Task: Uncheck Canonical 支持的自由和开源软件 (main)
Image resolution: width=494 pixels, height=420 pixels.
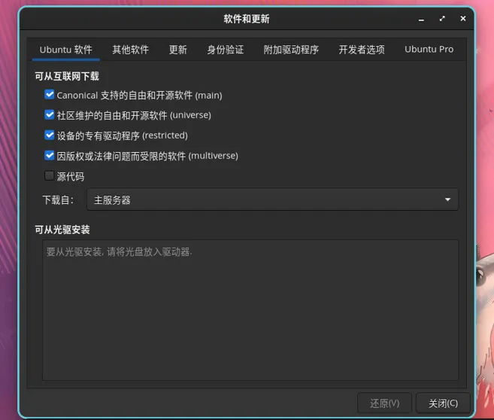Action: click(x=50, y=94)
